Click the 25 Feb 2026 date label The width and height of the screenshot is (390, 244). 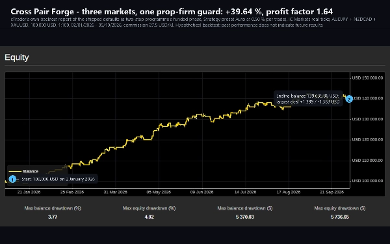(72, 192)
